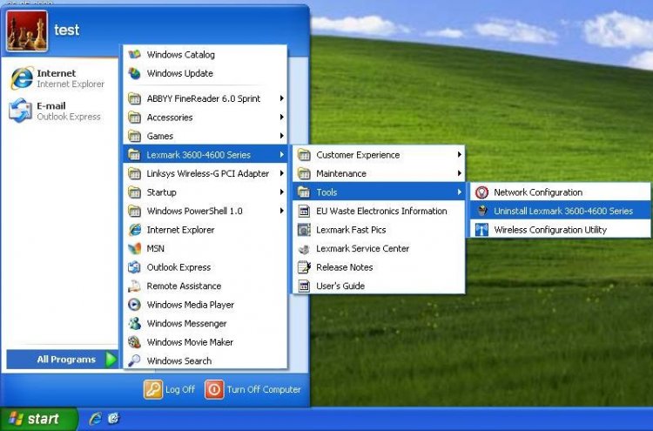This screenshot has width=653, height=431.
Task: Expand the Maintenance submenu arrow
Action: click(x=460, y=173)
